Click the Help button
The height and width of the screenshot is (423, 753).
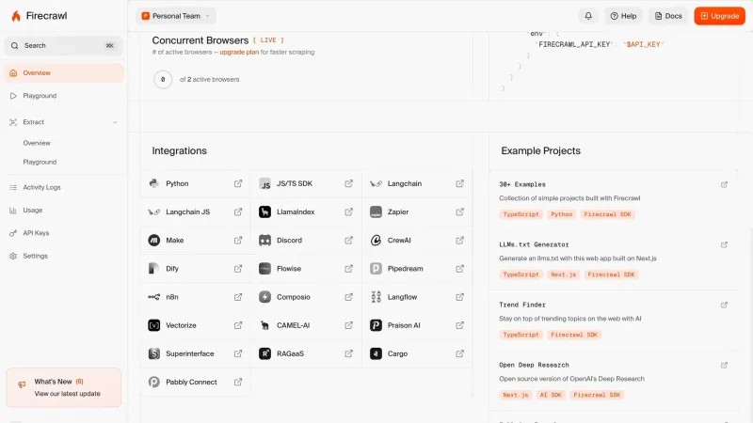point(623,16)
